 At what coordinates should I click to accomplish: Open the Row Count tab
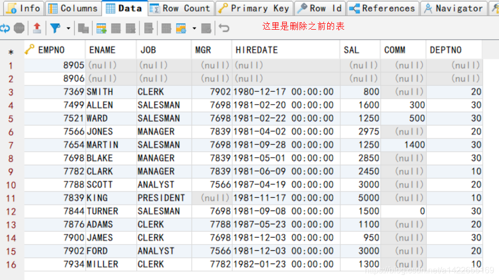click(x=181, y=8)
